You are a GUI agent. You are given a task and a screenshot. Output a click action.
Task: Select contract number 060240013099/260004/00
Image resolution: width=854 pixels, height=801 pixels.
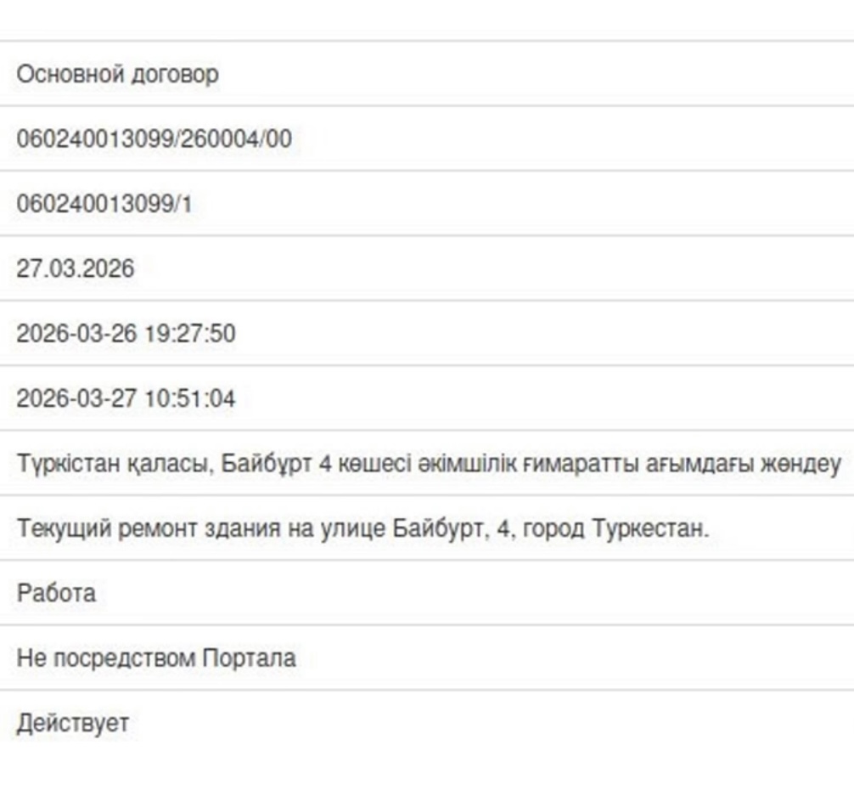click(x=154, y=138)
